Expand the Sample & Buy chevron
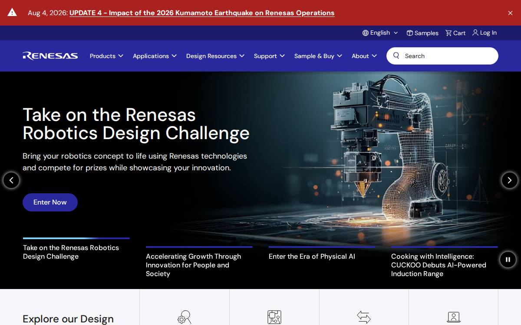Screen dimensions: 521x325 tap(340, 56)
